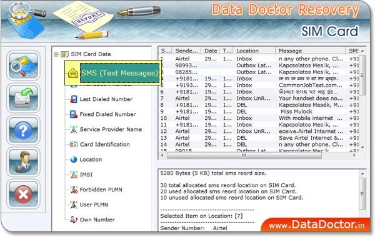Collapse the SIM Card Data tree node
The height and width of the screenshot is (237, 375).
[56, 54]
